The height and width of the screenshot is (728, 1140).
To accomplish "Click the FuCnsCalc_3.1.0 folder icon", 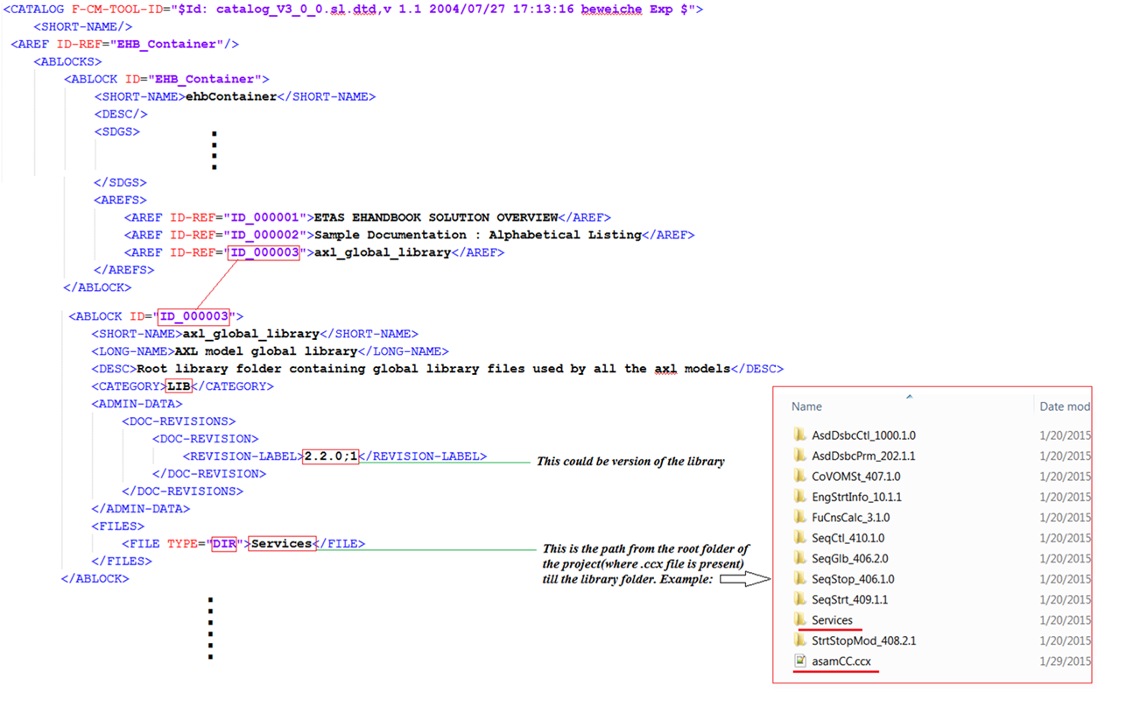I will tap(799, 518).
